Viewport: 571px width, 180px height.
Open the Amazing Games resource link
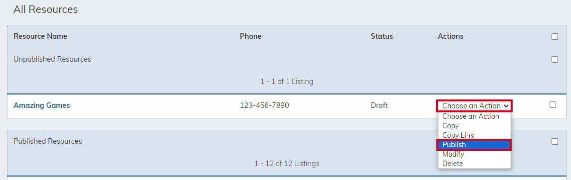(x=41, y=105)
